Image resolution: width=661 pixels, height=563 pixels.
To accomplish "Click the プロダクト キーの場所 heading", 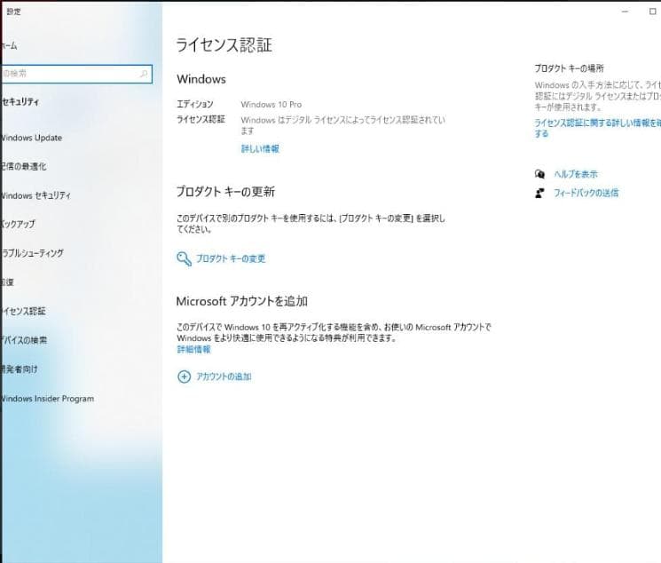I will click(x=569, y=68).
